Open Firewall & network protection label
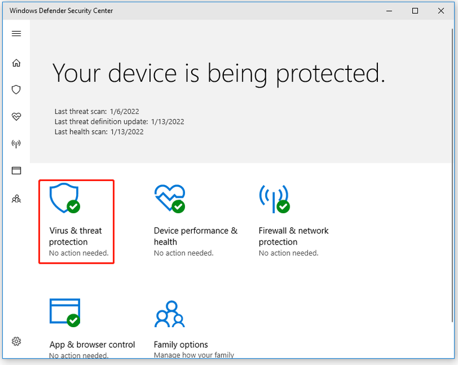Image resolution: width=458 pixels, height=365 pixels. pyautogui.click(x=294, y=236)
